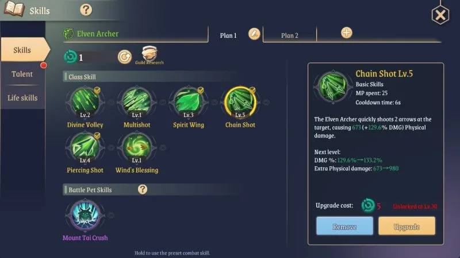Open Battle Pet Skills help icon

pos(143,189)
